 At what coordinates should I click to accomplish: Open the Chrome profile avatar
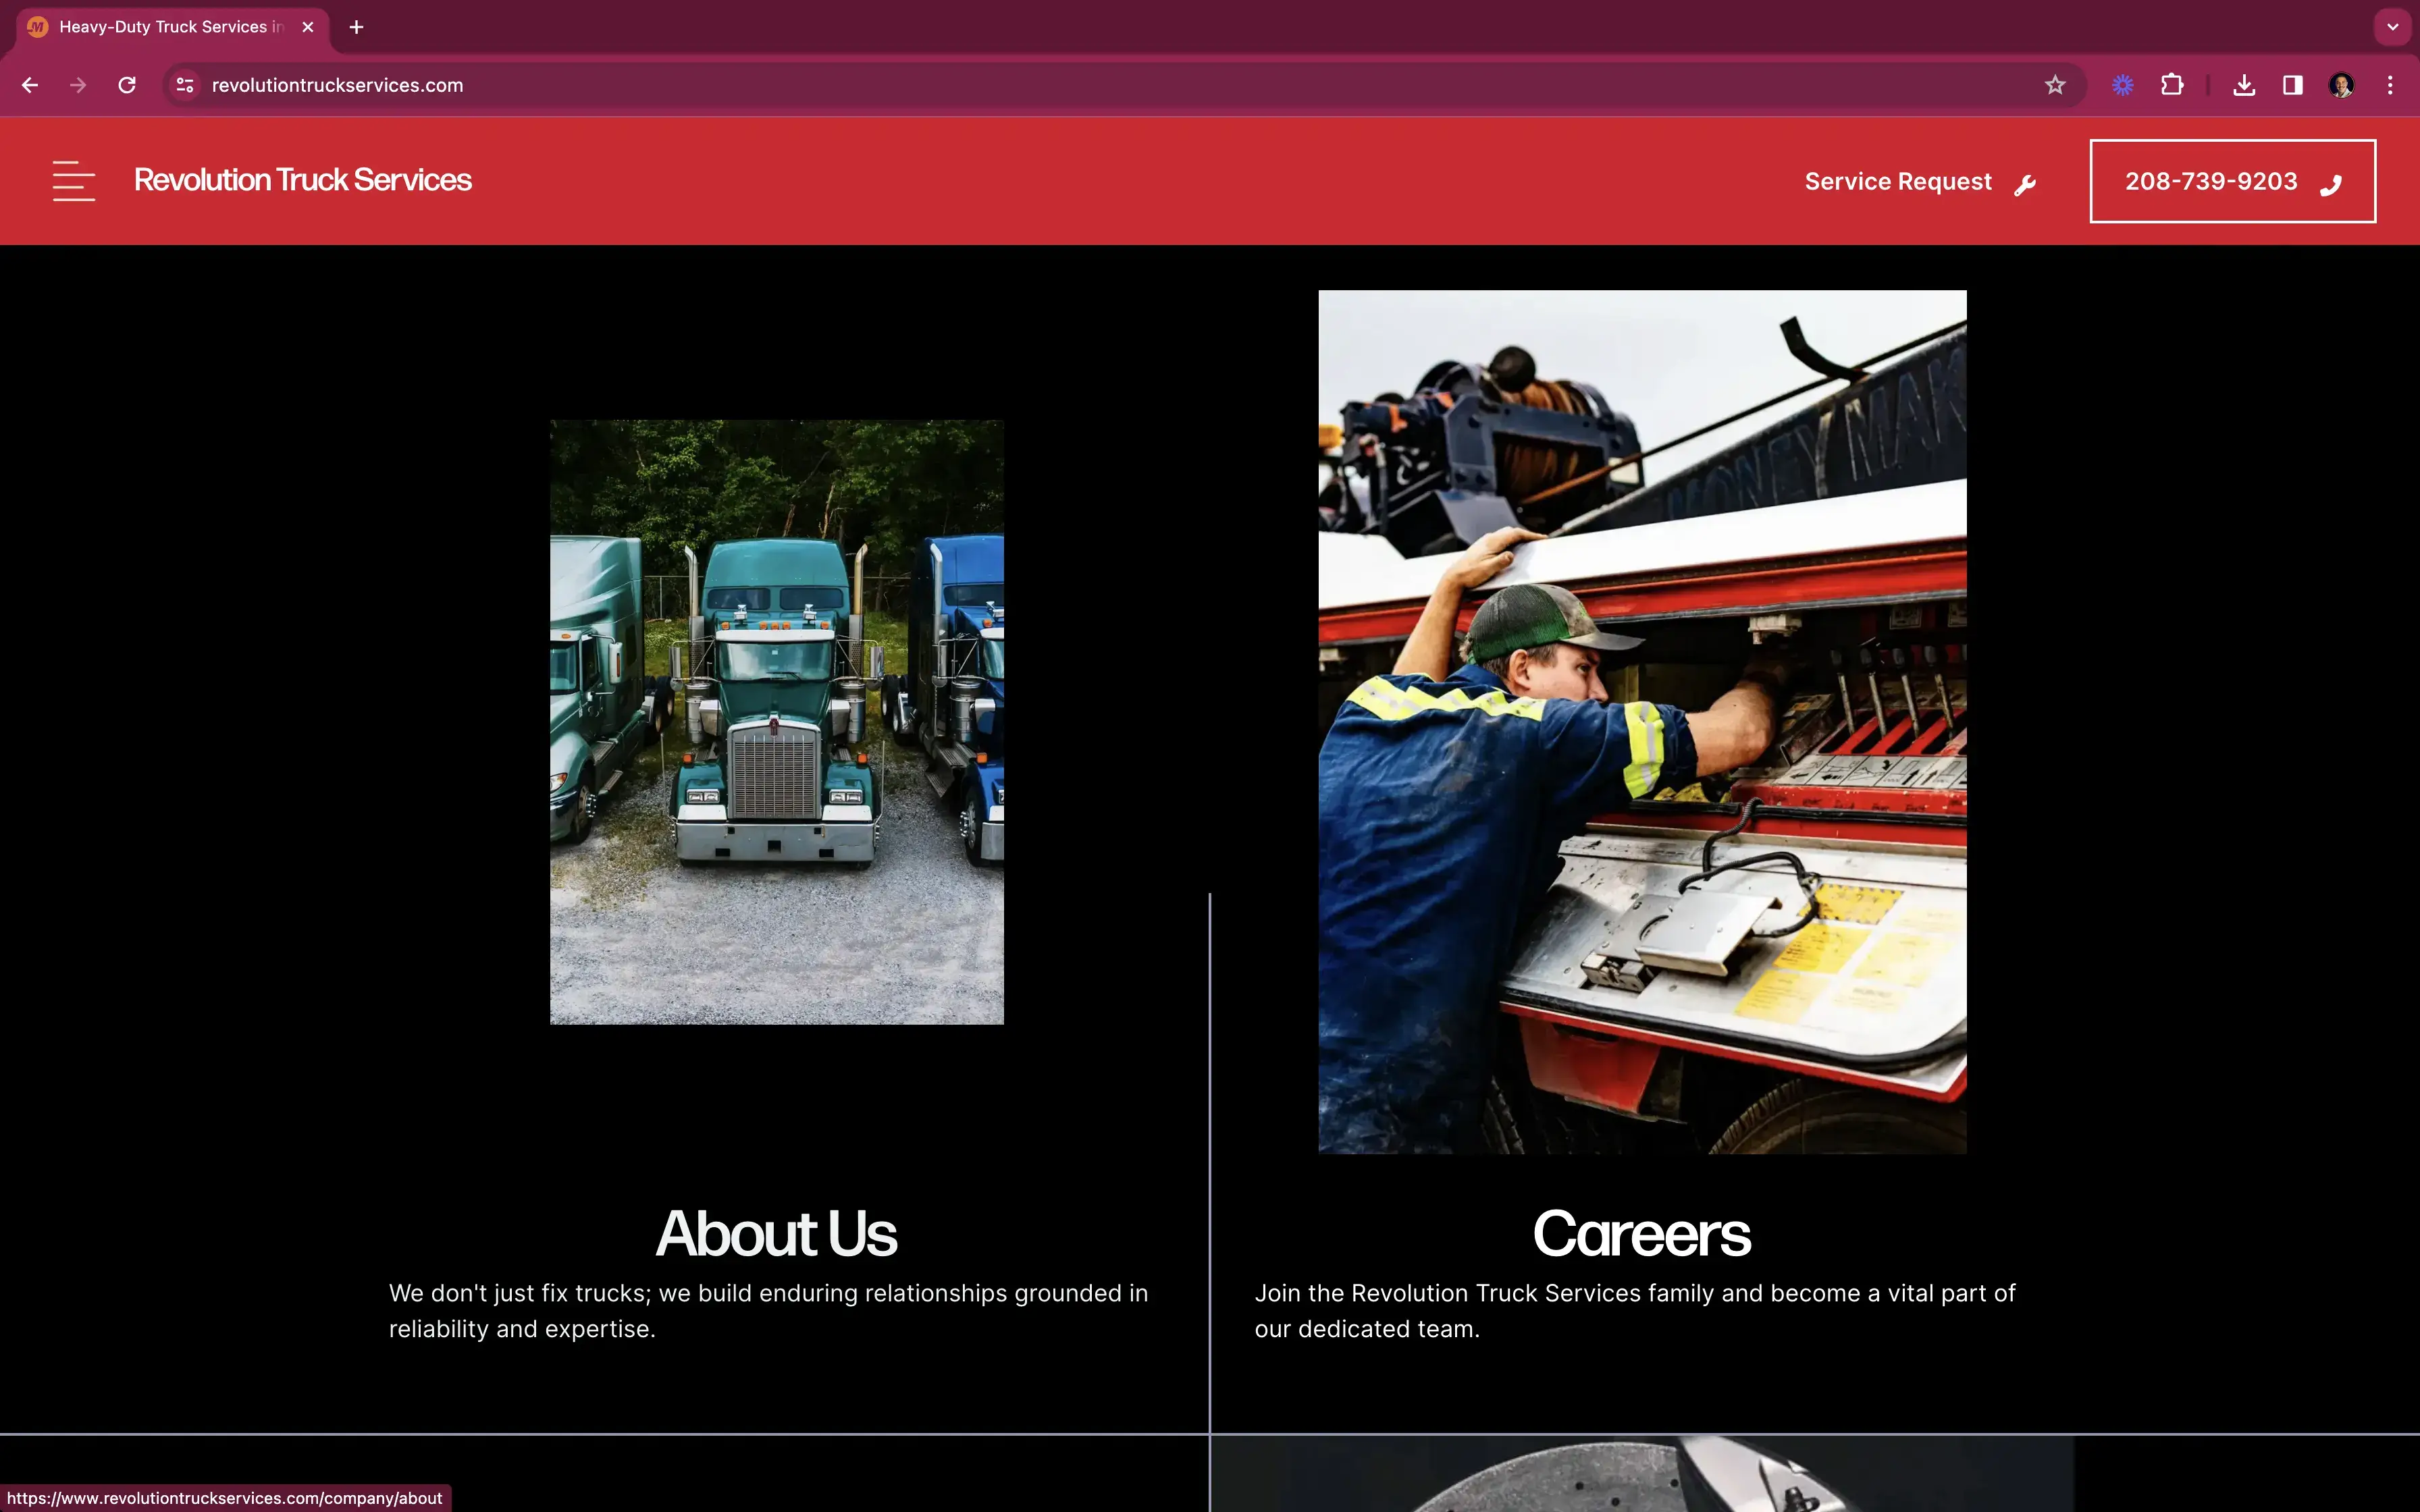pos(2341,85)
